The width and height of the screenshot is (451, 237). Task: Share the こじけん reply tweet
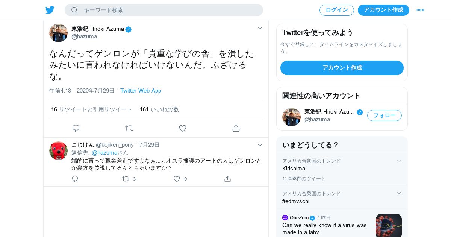(x=227, y=179)
